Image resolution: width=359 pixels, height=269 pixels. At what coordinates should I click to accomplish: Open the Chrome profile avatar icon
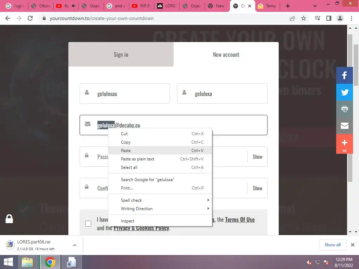pos(340,18)
